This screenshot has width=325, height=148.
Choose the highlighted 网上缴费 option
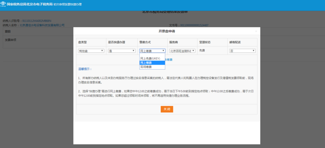pyautogui.click(x=152, y=63)
